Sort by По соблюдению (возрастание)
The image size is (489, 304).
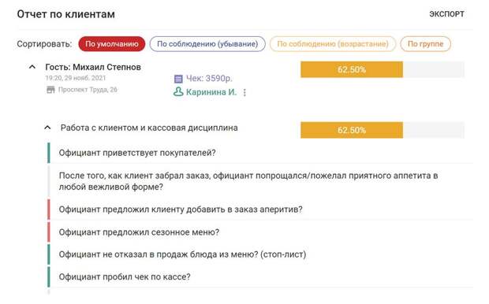333,44
